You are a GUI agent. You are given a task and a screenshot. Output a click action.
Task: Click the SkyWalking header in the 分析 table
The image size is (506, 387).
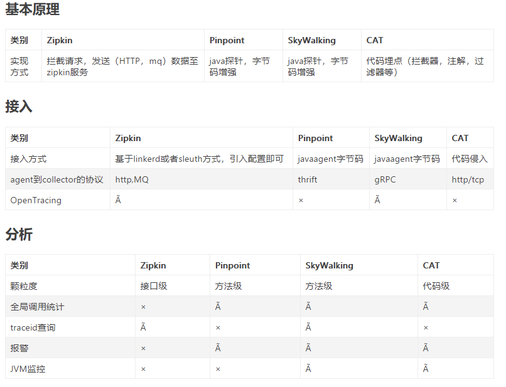coord(330,265)
